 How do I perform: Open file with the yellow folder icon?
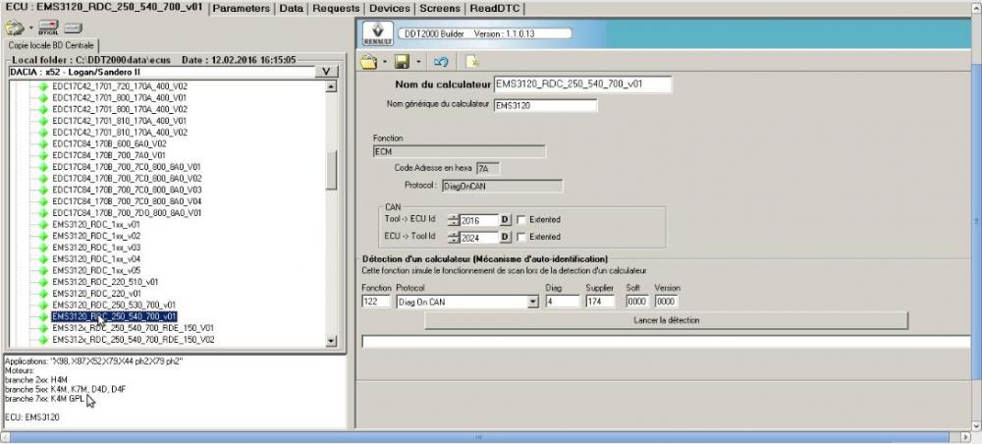pyautogui.click(x=370, y=61)
